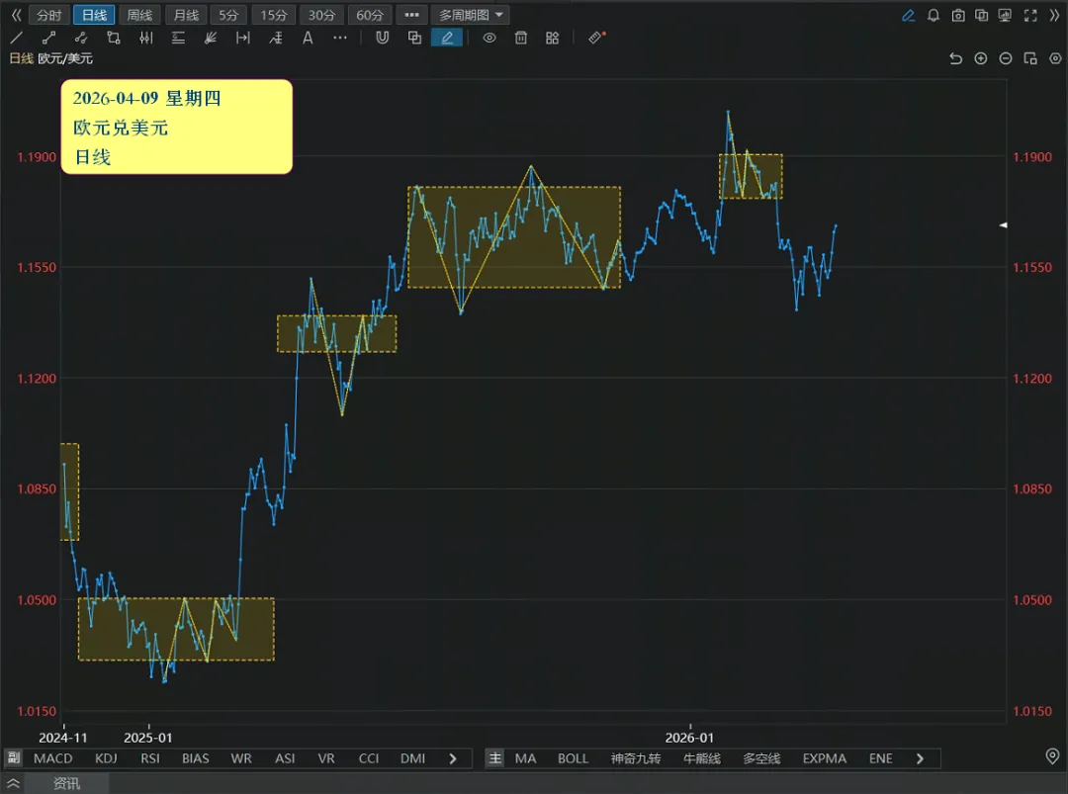Select the BOLL main indicator
The image size is (1068, 794).
point(573,758)
